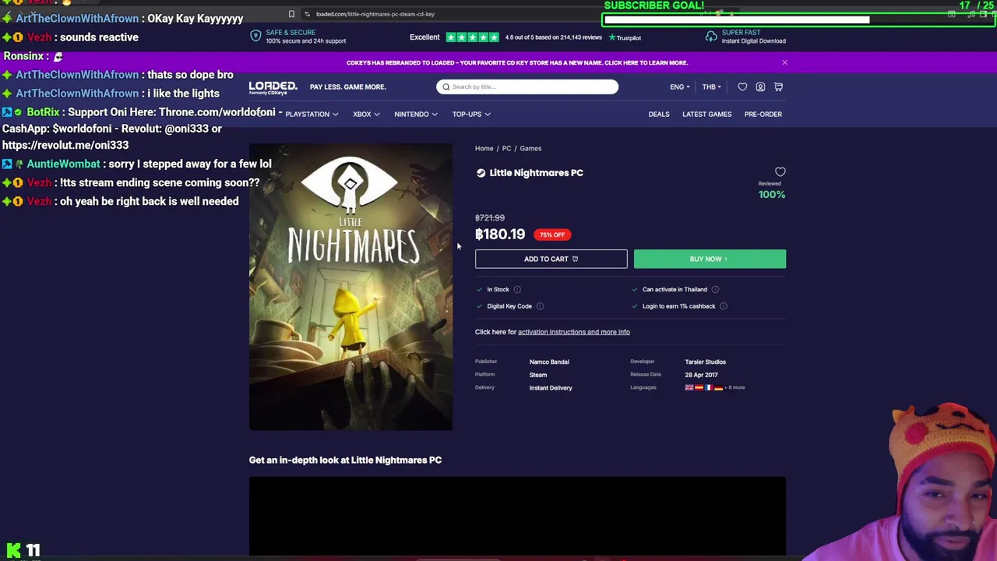997x561 pixels.
Task: Click the search by title field
Action: point(527,86)
